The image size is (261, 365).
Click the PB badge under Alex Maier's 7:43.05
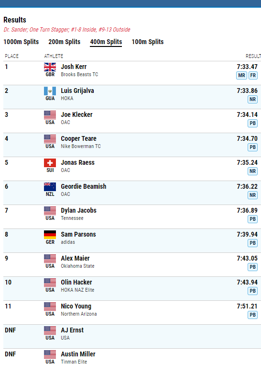[x=253, y=267]
